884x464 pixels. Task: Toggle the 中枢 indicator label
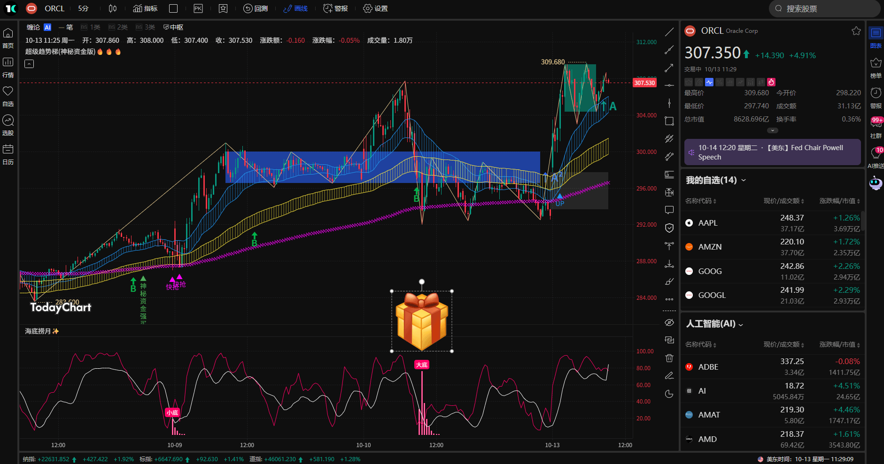click(x=174, y=27)
